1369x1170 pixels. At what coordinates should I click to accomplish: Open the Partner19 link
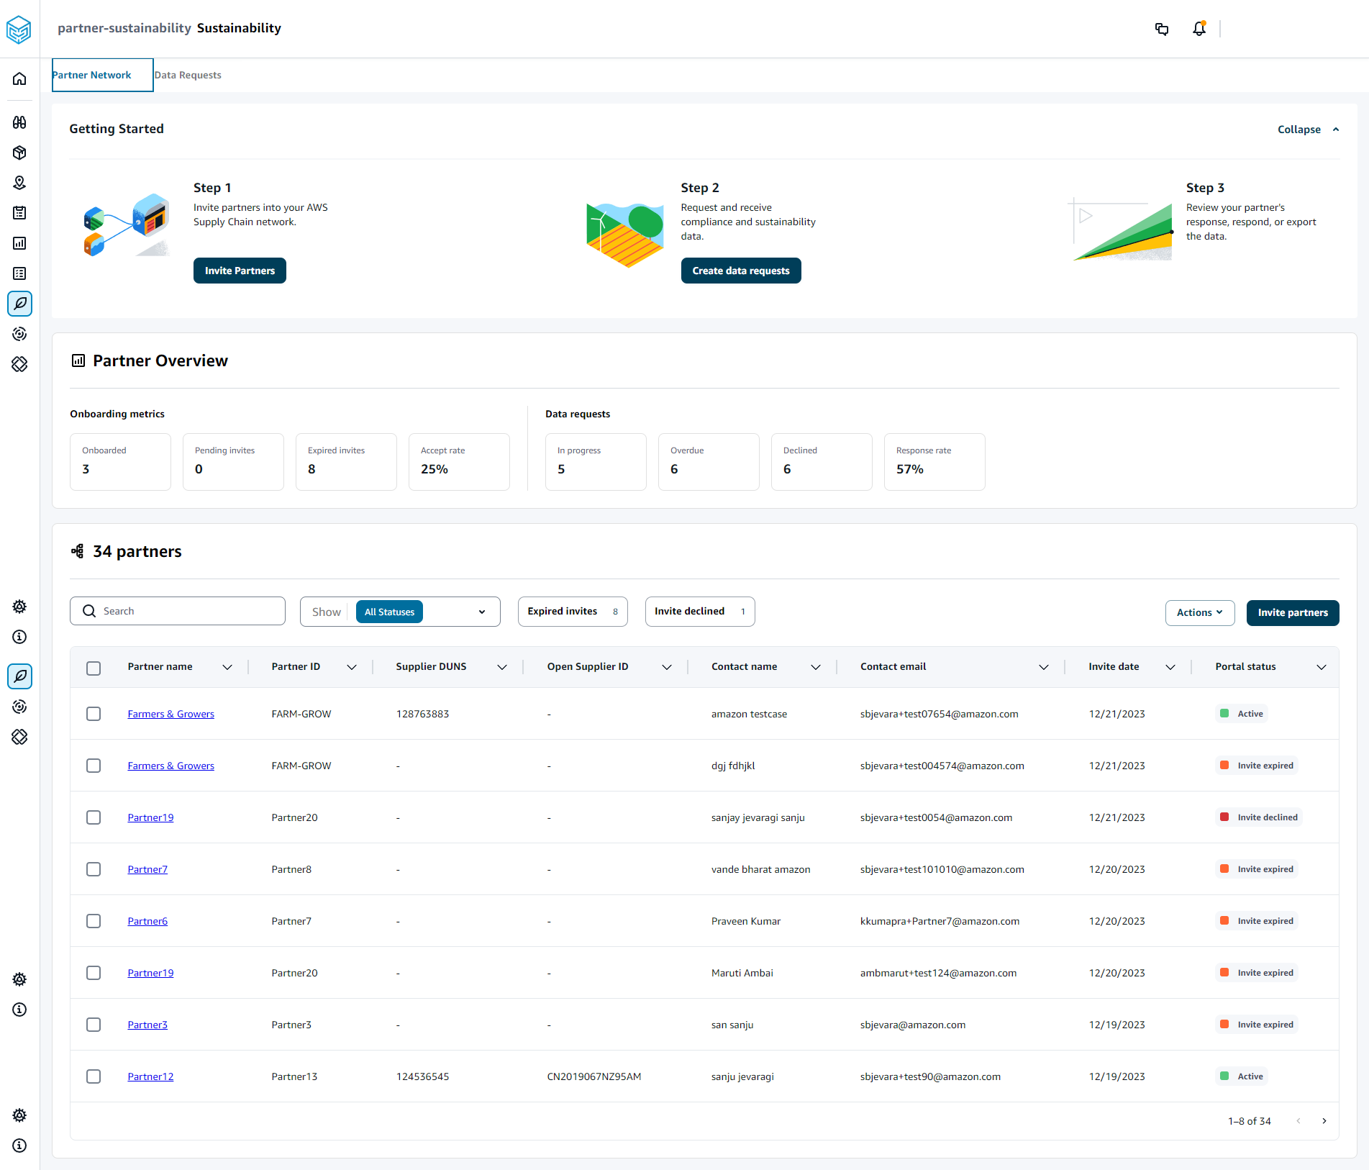tap(150, 817)
